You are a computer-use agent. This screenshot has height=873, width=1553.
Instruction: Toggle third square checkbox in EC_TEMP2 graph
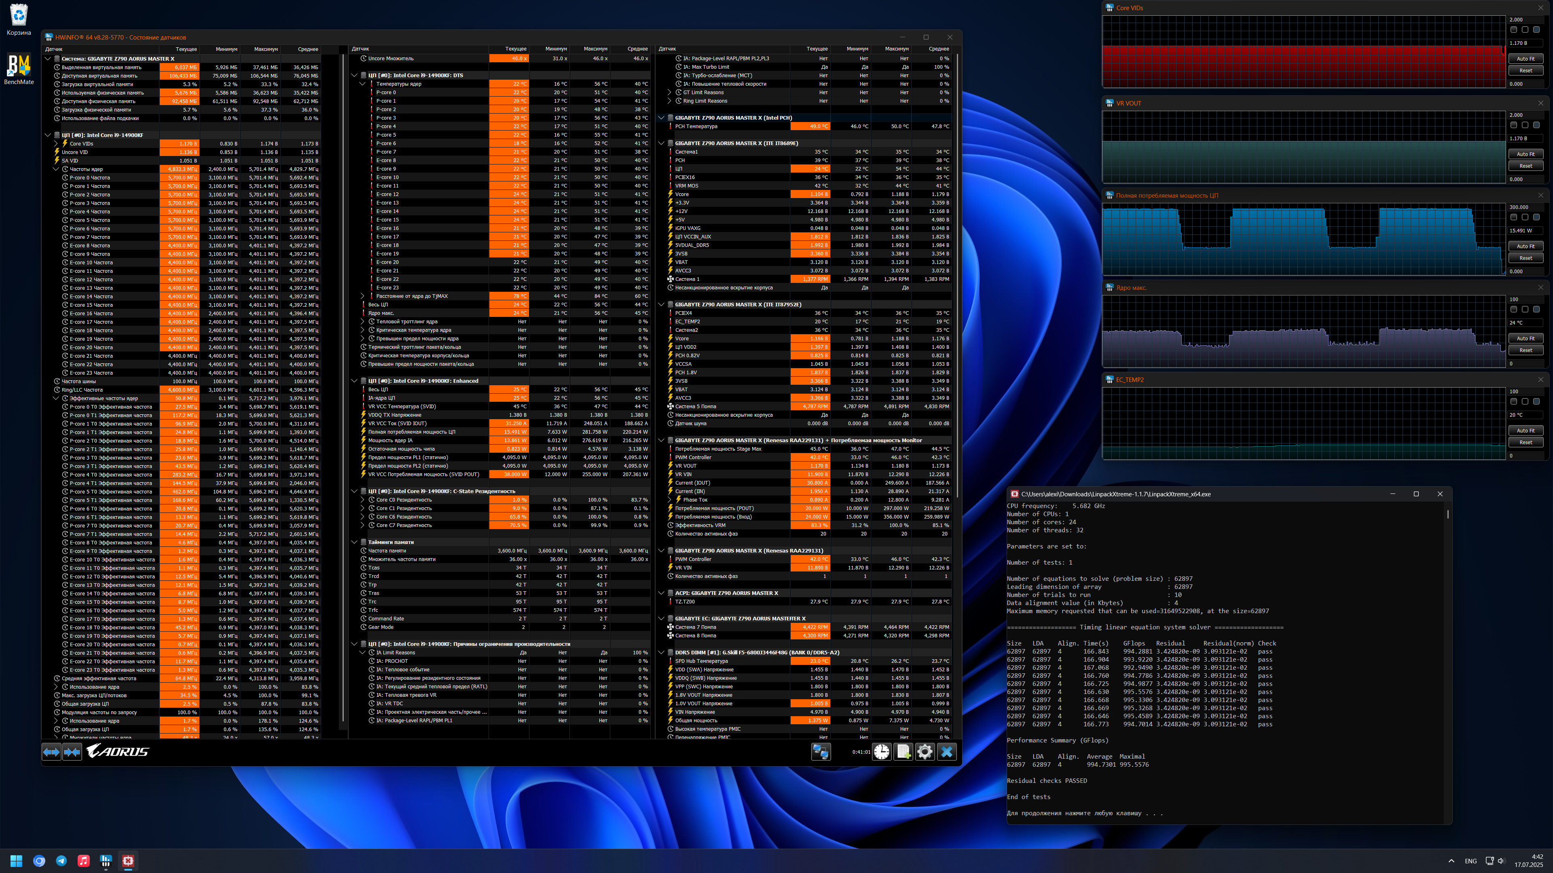click(1536, 401)
